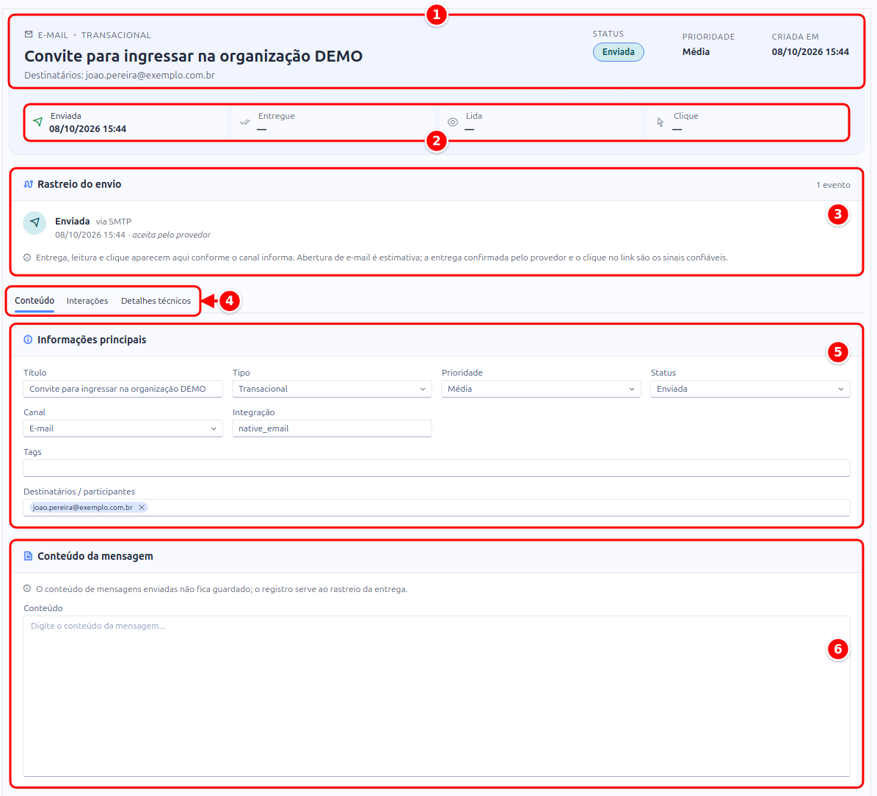This screenshot has width=877, height=796.
Task: Open the Tipo dropdown showing Transacional
Action: point(332,389)
